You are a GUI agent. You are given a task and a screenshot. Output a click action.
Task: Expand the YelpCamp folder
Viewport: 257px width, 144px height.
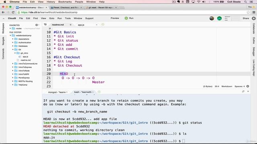tap(13, 85)
